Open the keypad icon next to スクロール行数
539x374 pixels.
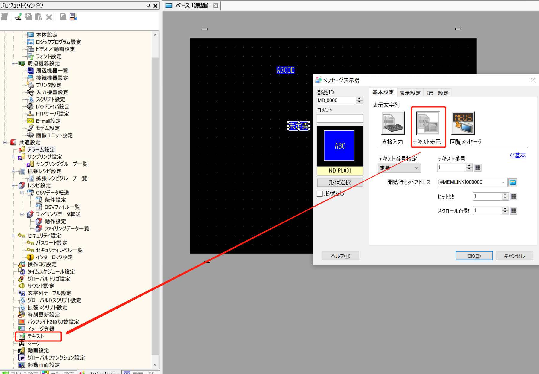tap(514, 211)
